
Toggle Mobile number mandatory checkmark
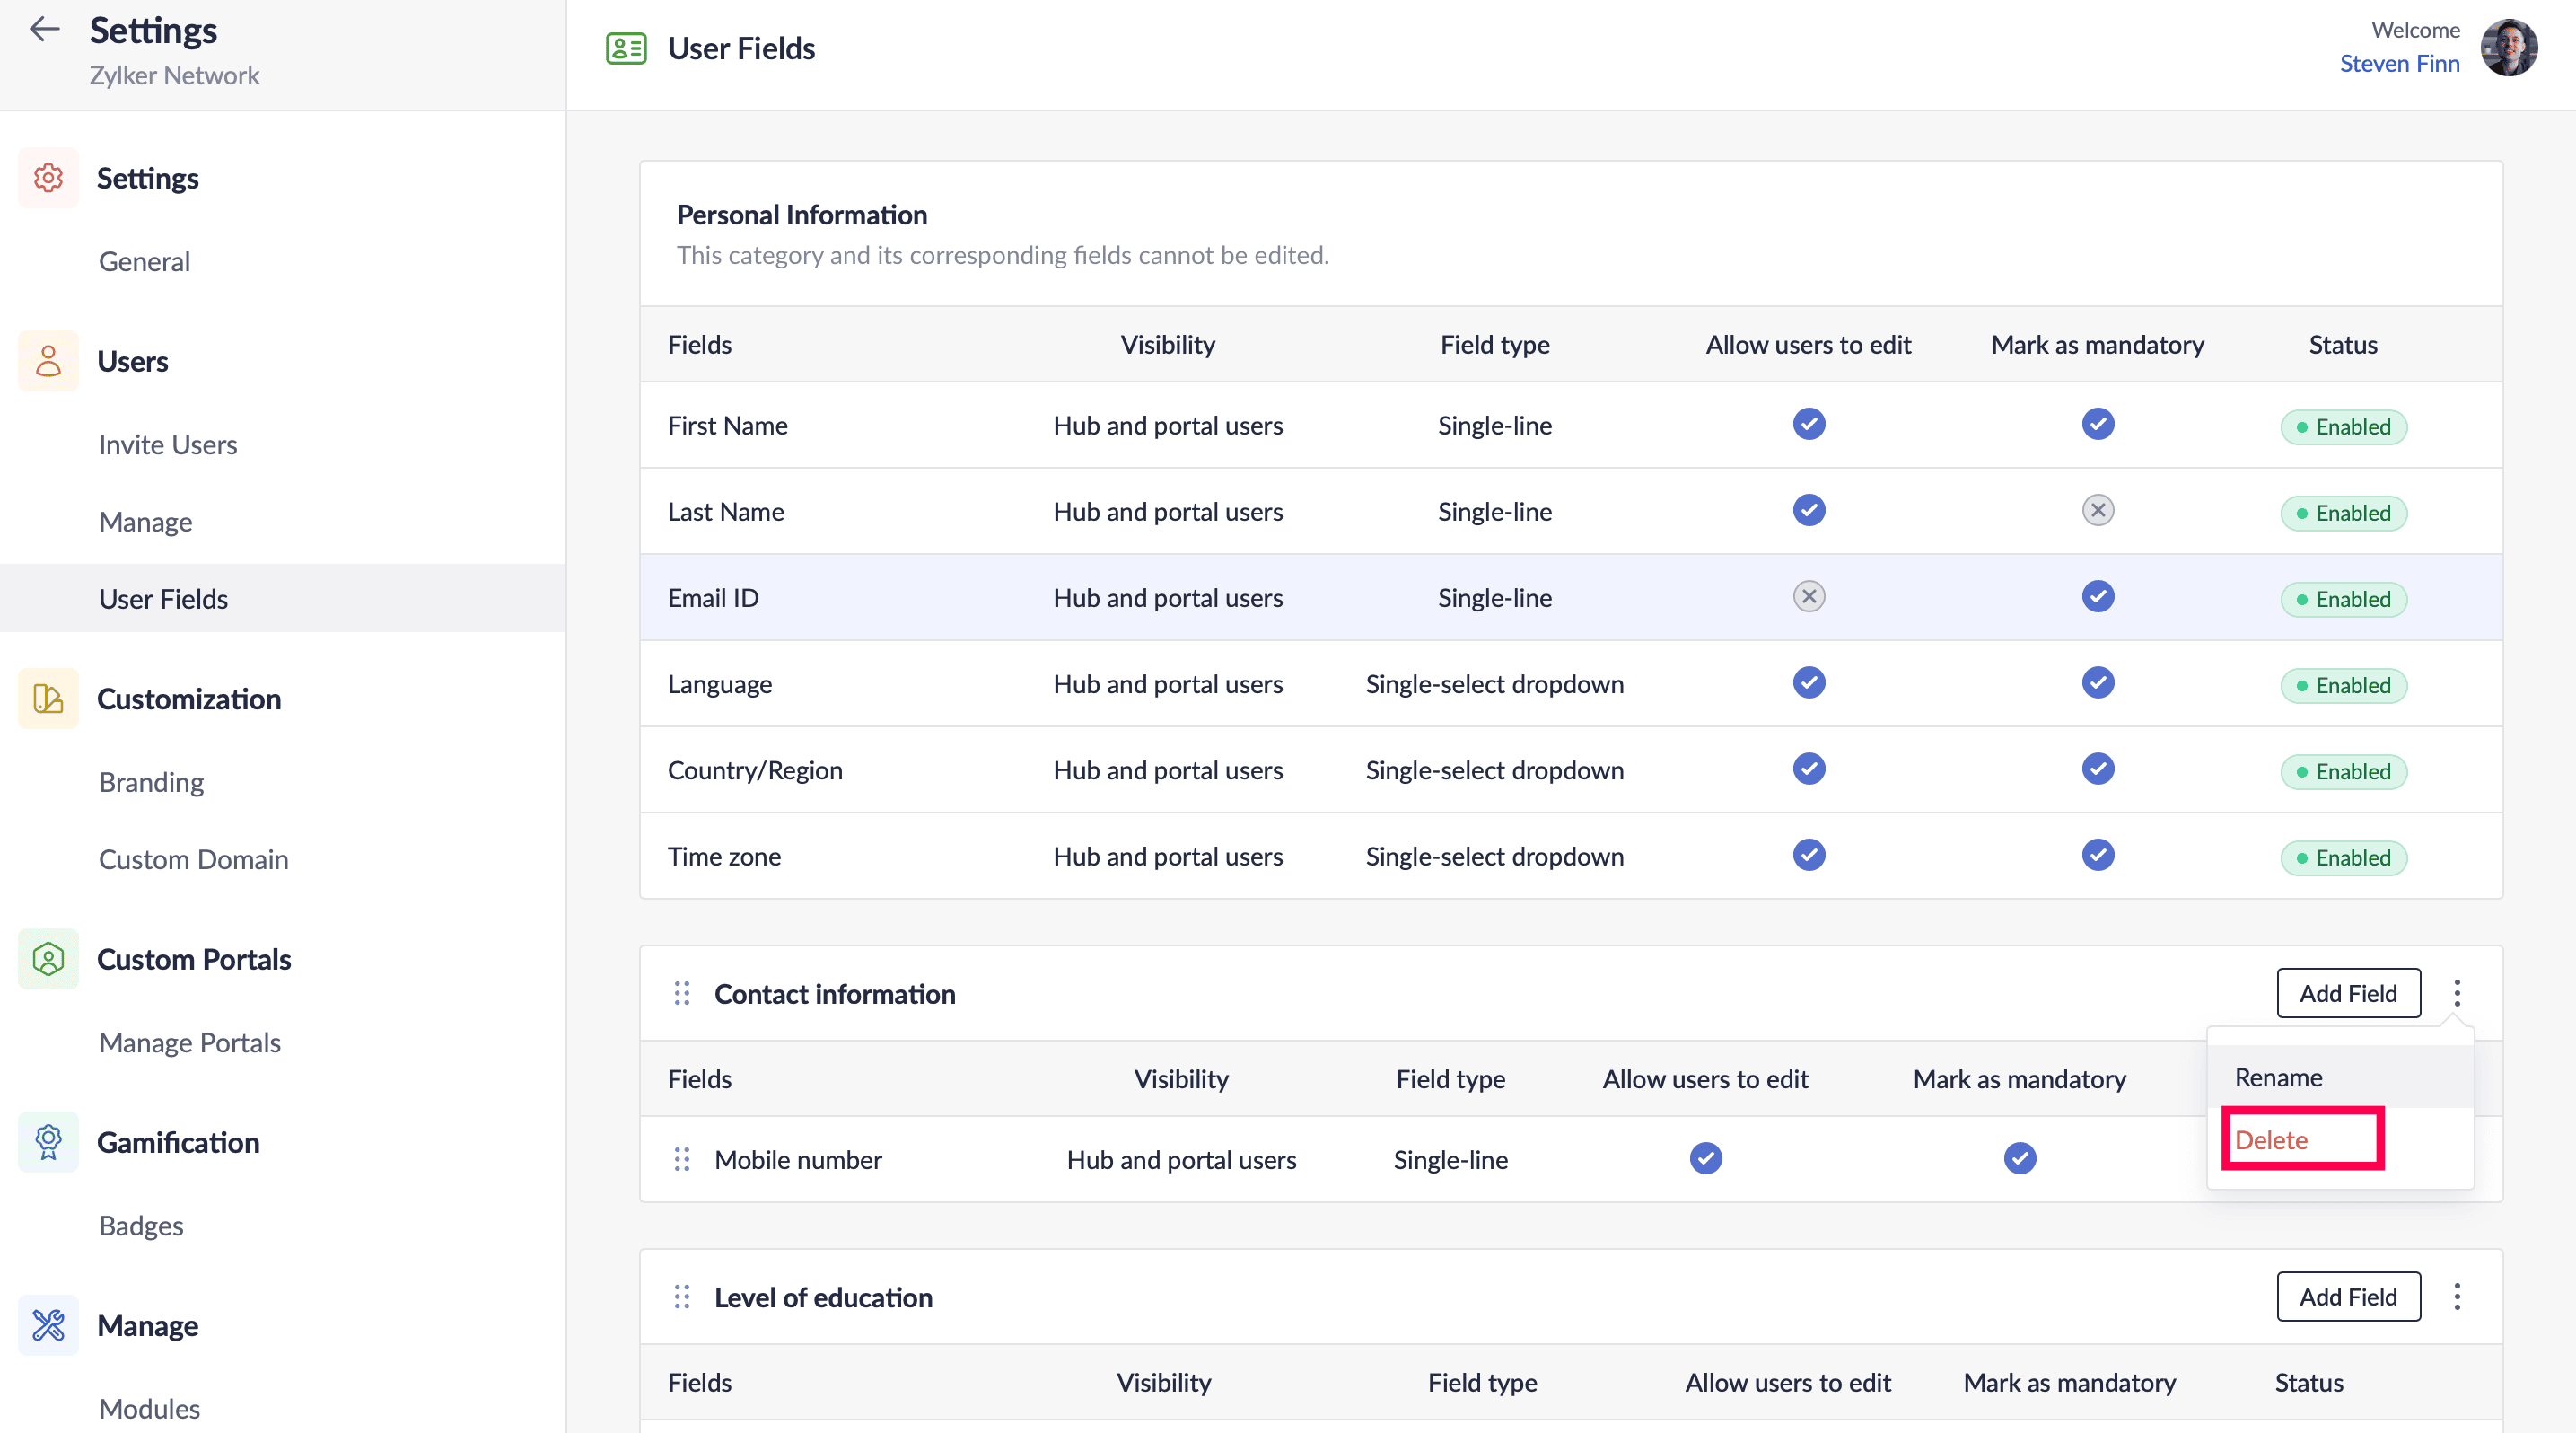pos(2019,1159)
